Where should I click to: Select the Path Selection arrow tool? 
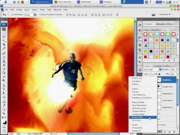coord(4,93)
